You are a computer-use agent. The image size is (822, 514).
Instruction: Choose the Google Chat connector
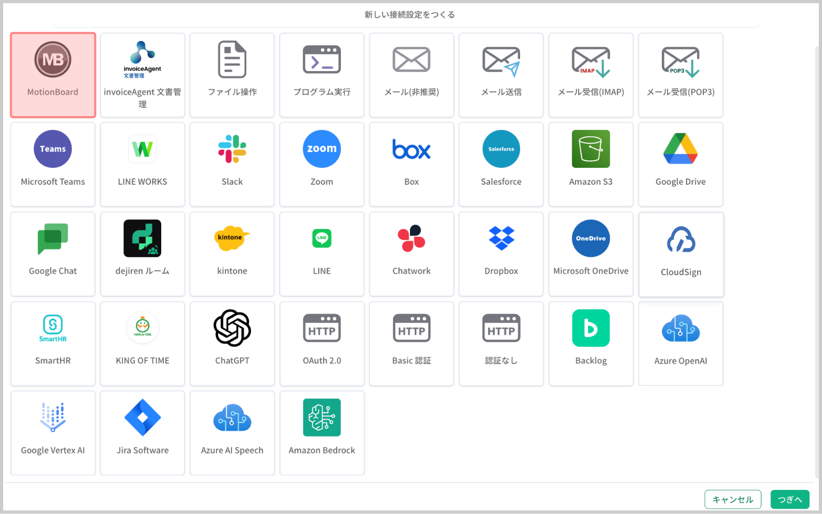point(53,254)
